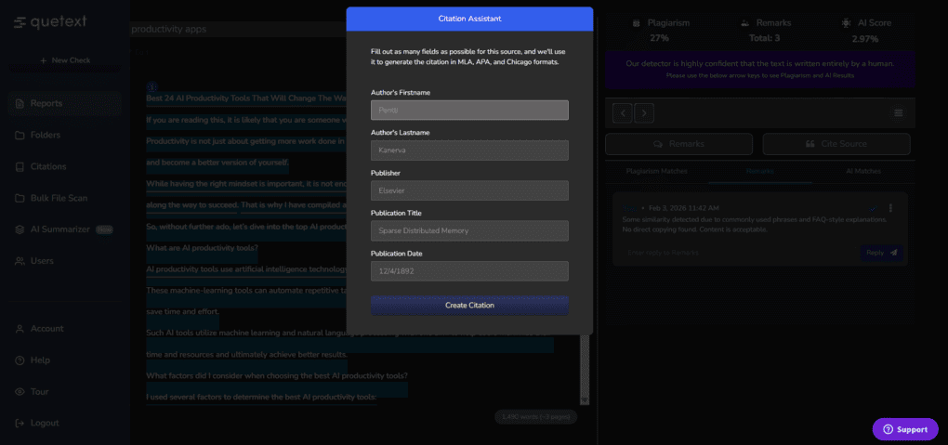Open Account via its person icon
Screen dimensions: 948x445
(20, 329)
